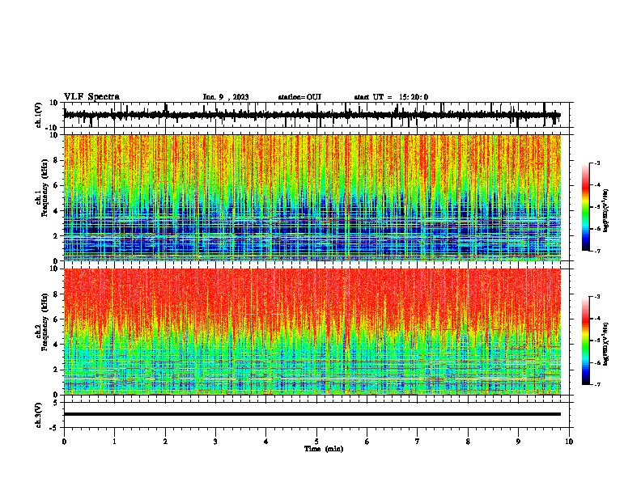Click the ch.3(V) flat waveform trace
The height and width of the screenshot is (495, 641).
click(x=312, y=414)
